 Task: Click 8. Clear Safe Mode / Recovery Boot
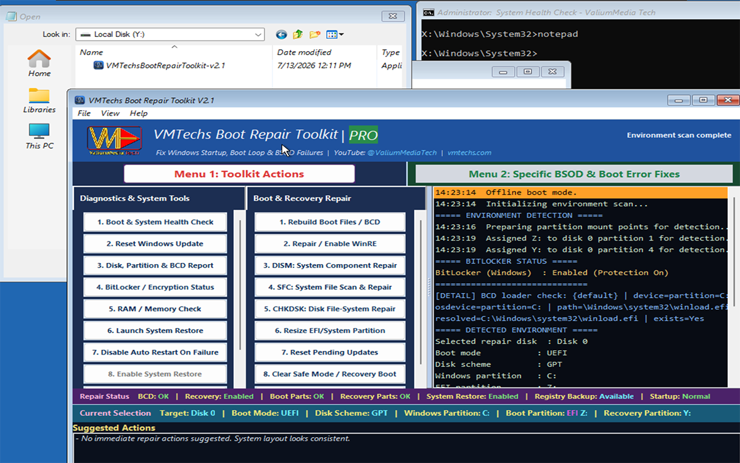pyautogui.click(x=330, y=374)
